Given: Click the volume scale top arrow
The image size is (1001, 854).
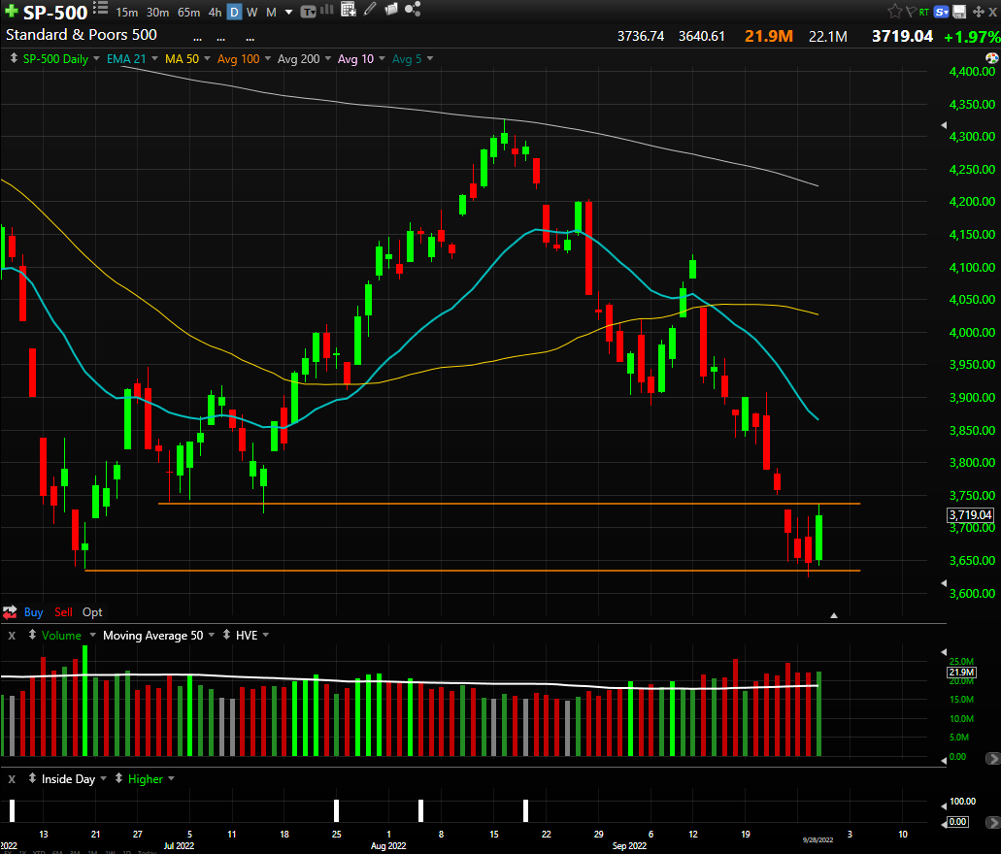Looking at the screenshot, I should pyautogui.click(x=944, y=652).
